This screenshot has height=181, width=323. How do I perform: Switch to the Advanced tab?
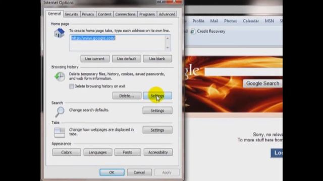coord(167,14)
